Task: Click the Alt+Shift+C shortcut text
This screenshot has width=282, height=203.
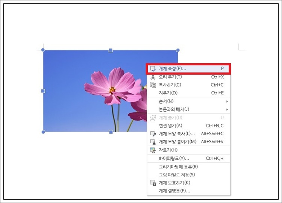Action: pyautogui.click(x=212, y=134)
